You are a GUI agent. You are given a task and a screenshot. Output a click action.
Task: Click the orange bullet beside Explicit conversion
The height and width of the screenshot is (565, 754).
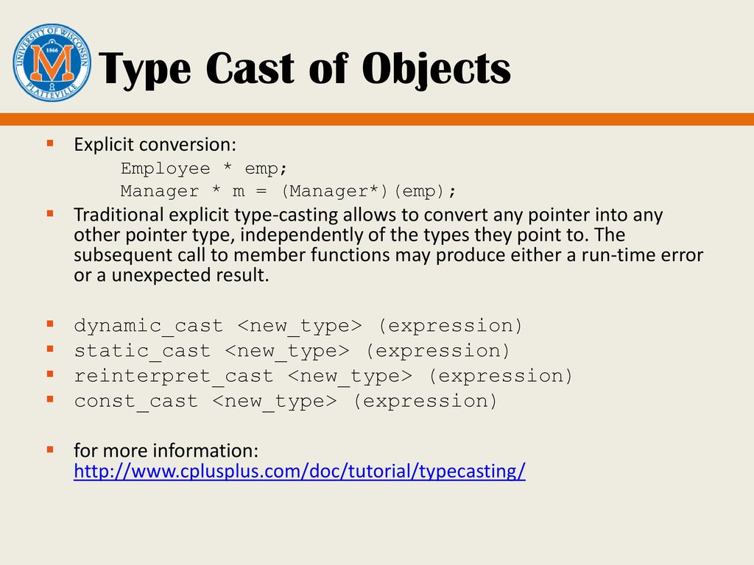pos(50,143)
